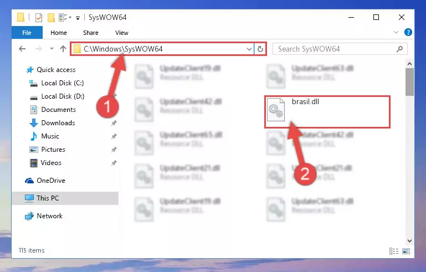The height and width of the screenshot is (272, 426).
Task: Go forward with the forward arrow
Action: tap(39, 49)
